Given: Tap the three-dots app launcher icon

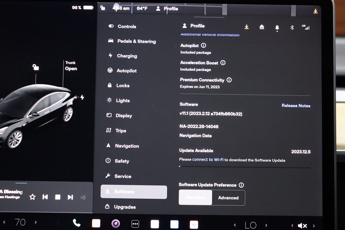Looking at the screenshot, I should 135,224.
